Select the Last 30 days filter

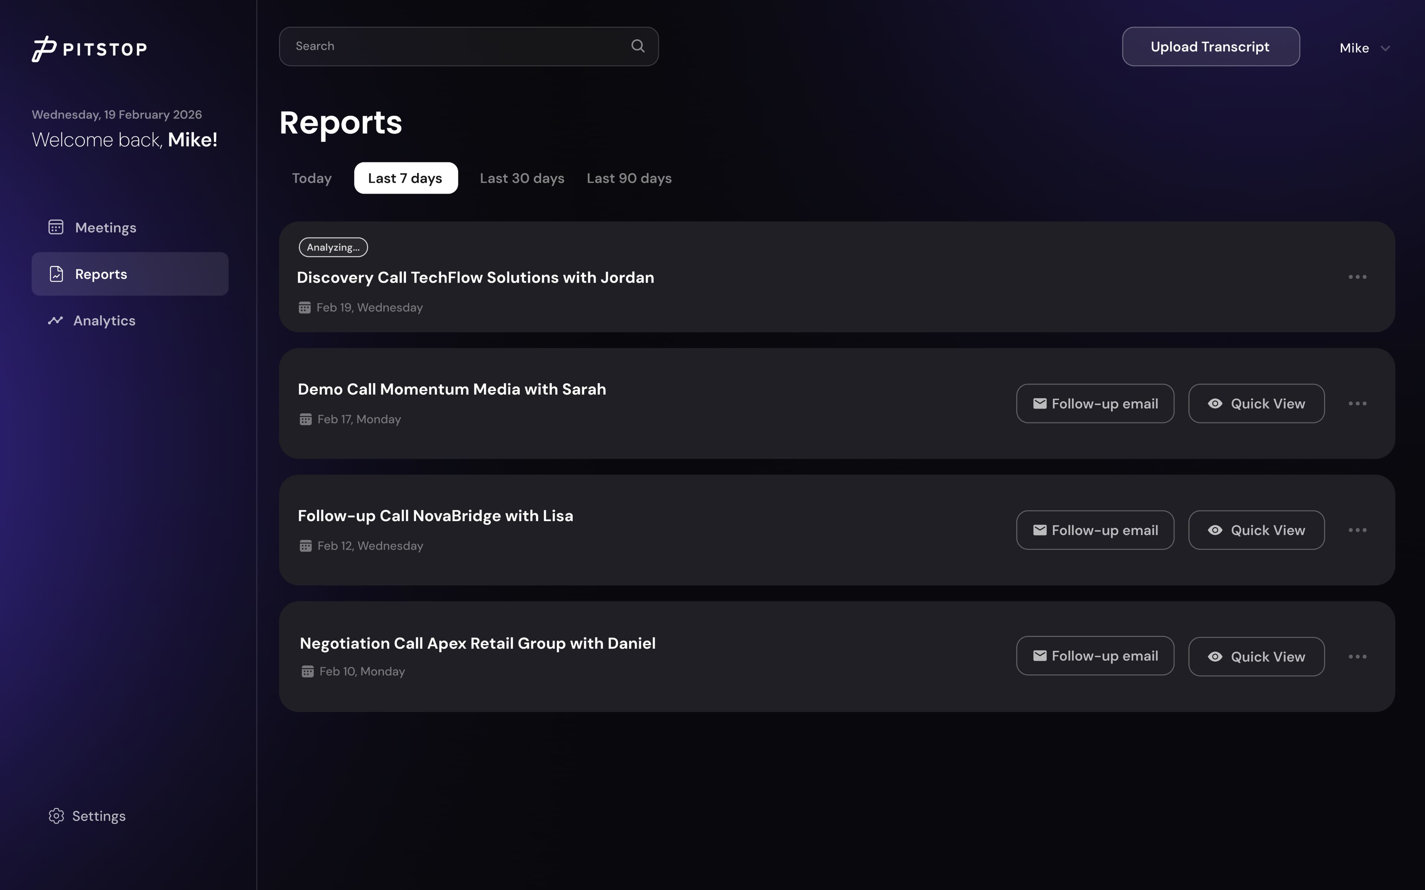[x=522, y=178]
